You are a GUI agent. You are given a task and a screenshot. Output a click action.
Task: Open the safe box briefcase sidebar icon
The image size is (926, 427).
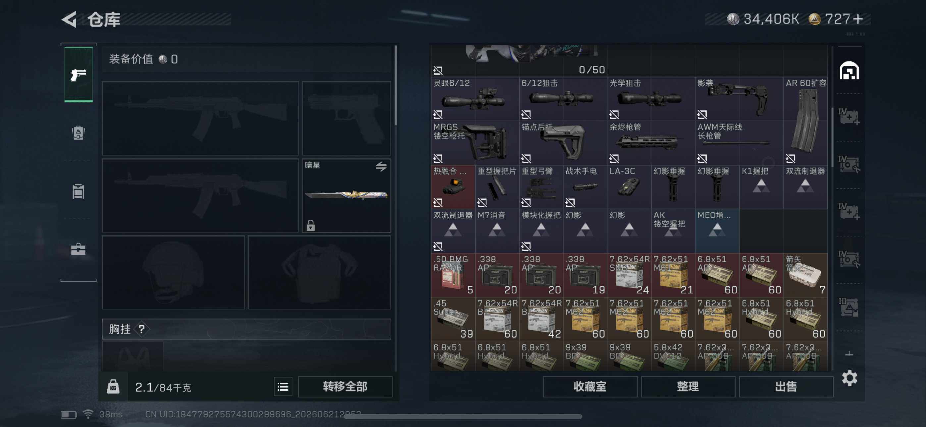pos(78,249)
